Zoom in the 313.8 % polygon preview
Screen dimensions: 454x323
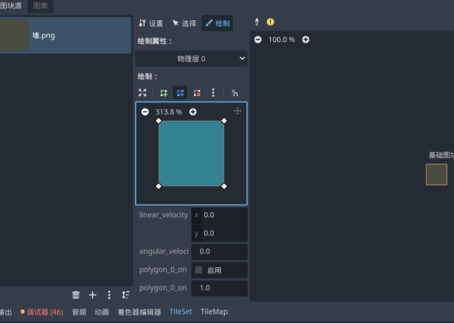193,112
